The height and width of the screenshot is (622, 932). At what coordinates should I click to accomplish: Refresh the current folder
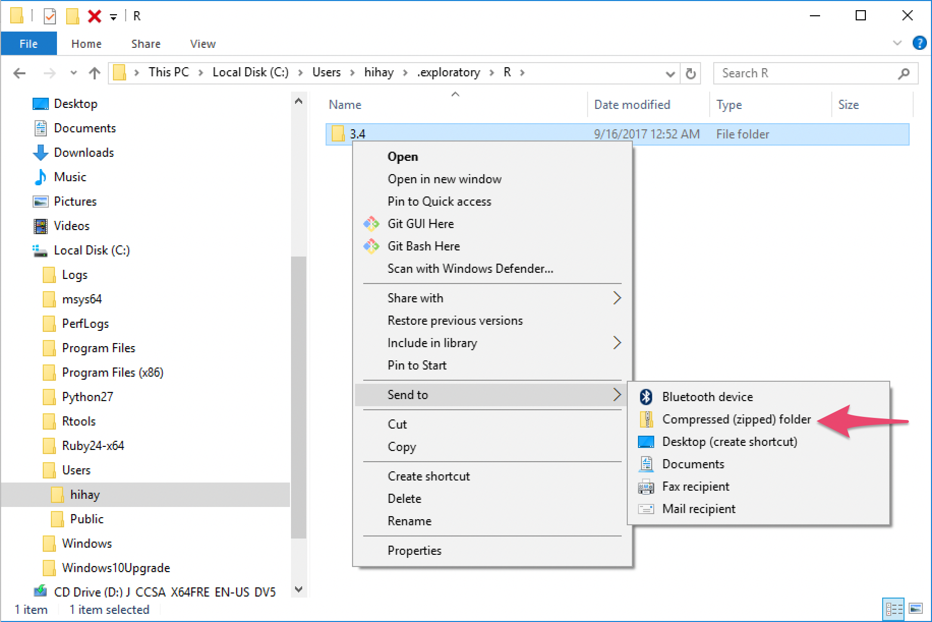690,74
